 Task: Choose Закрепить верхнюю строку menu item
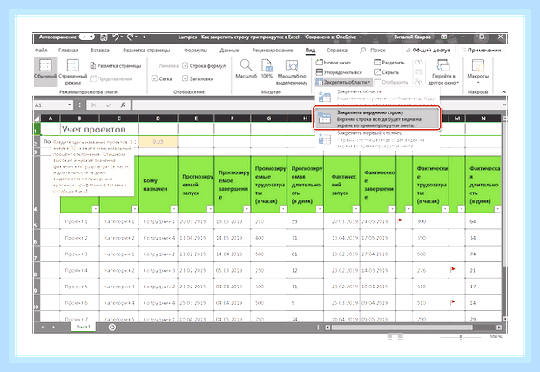[x=377, y=118]
